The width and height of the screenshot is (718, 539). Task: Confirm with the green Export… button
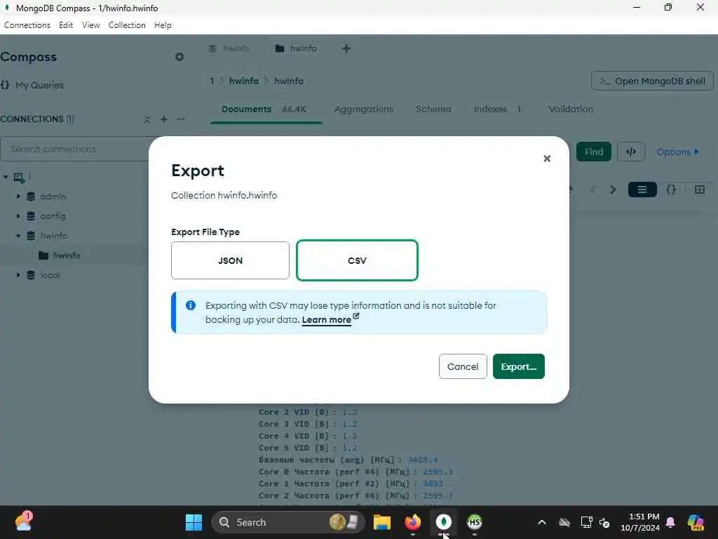(518, 366)
